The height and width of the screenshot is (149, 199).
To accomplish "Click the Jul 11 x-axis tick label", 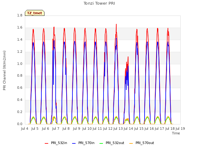I will point(97,129).
